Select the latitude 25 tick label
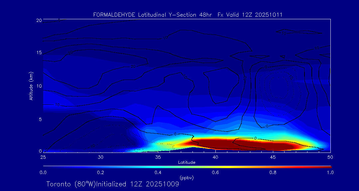The height and width of the screenshot is (191, 359). 43,157
